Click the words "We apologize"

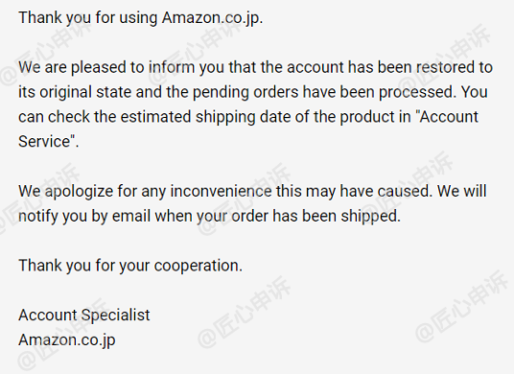tap(66, 191)
